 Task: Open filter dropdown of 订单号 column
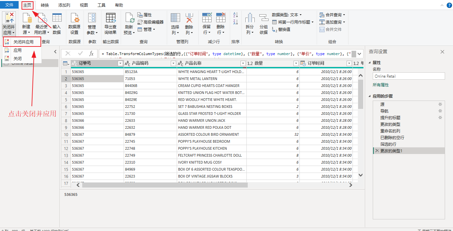pyautogui.click(x=120, y=63)
